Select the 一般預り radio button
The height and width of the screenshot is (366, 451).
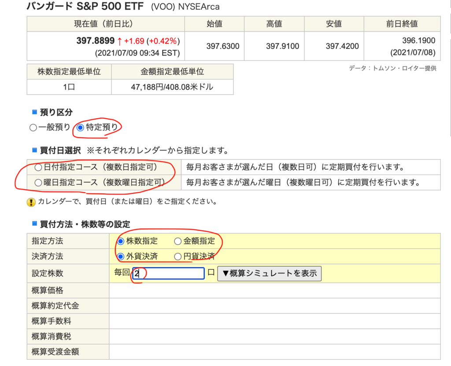pos(33,127)
